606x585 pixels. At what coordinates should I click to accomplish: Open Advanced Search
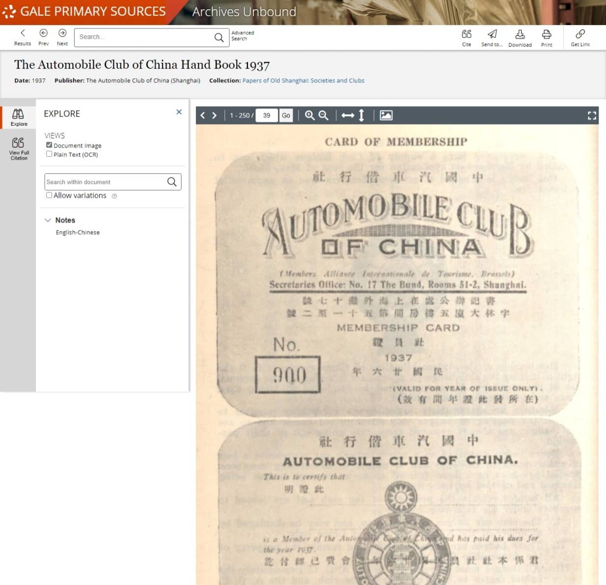pos(243,36)
